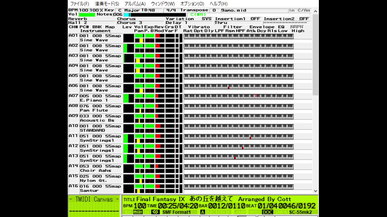Click the WRD indicator
The image size is (387, 217).
pos(254,212)
